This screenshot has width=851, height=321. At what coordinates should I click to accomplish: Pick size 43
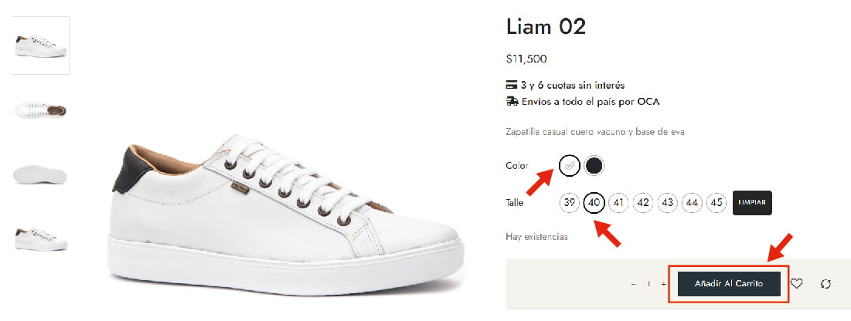coord(668,203)
